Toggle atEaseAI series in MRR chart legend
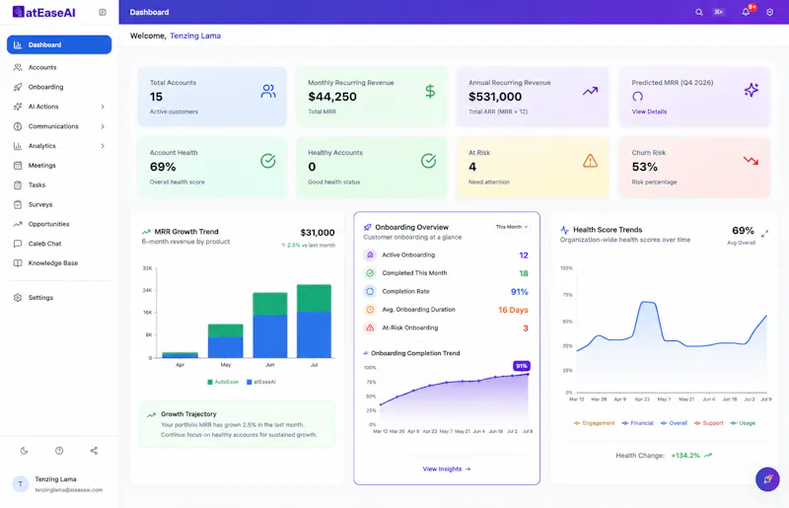The height and width of the screenshot is (508, 789). (261, 382)
